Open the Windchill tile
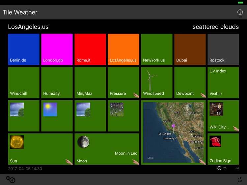The height and width of the screenshot is (185, 247). (x=24, y=83)
